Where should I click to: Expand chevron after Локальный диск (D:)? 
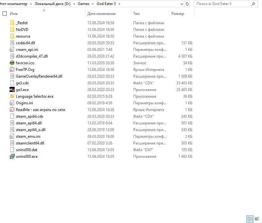tap(74, 4)
